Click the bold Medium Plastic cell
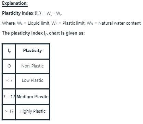Viewport: 143px width, 124px height. point(32,97)
